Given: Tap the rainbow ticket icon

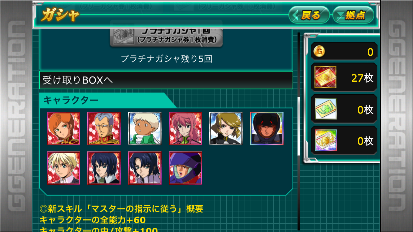Looking at the screenshot, I should (x=326, y=140).
